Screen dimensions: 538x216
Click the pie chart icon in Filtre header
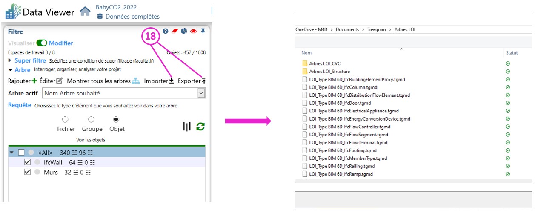[184, 31]
